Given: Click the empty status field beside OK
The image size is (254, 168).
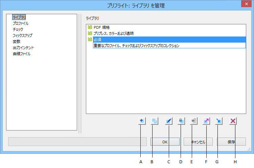Looking at the screenshot, I should [x=77, y=142].
